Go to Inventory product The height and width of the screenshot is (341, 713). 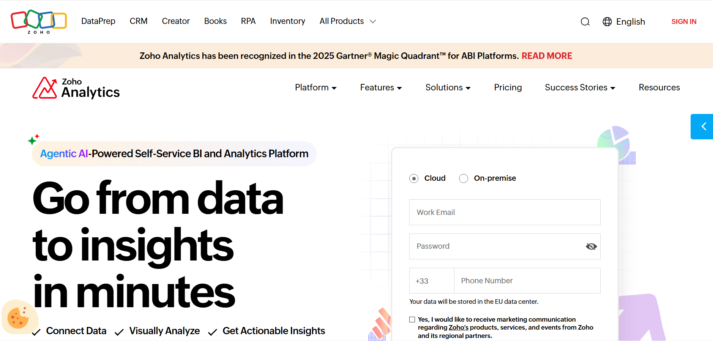[x=287, y=21]
